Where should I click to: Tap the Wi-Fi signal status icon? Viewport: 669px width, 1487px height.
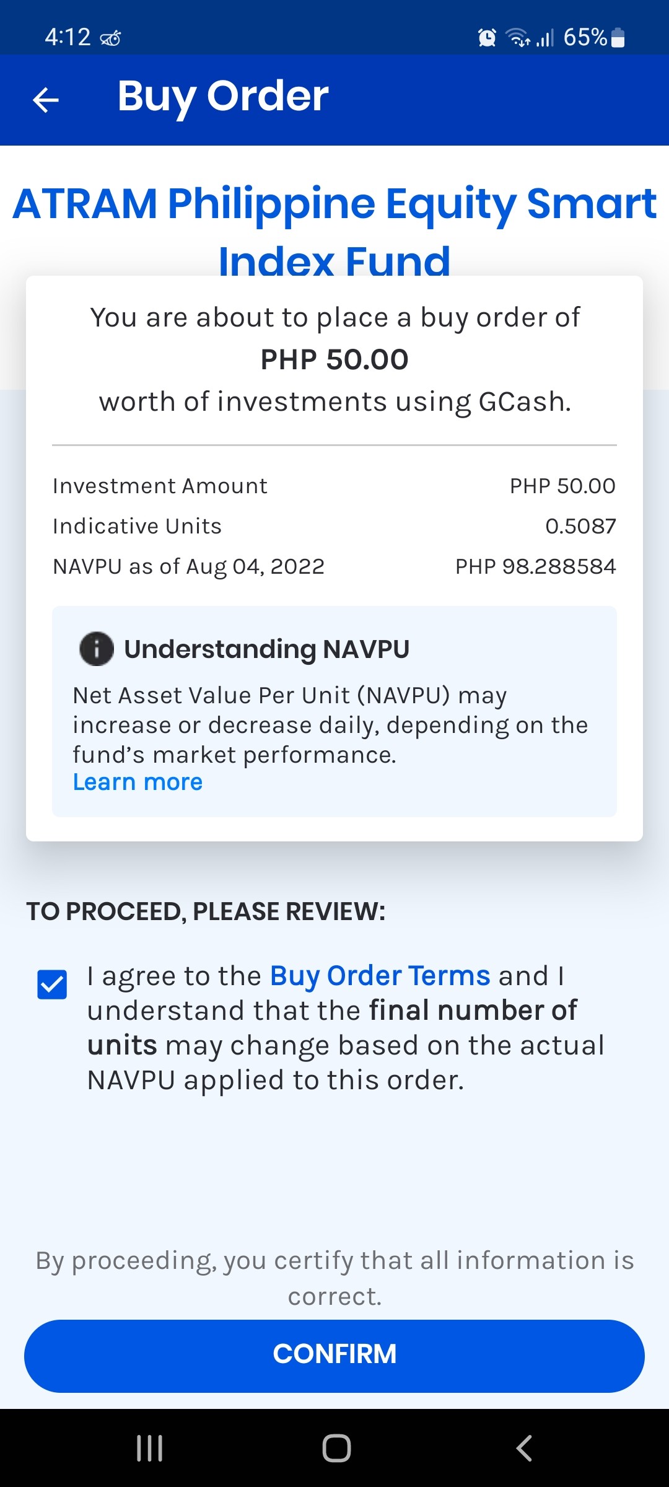[x=518, y=38]
